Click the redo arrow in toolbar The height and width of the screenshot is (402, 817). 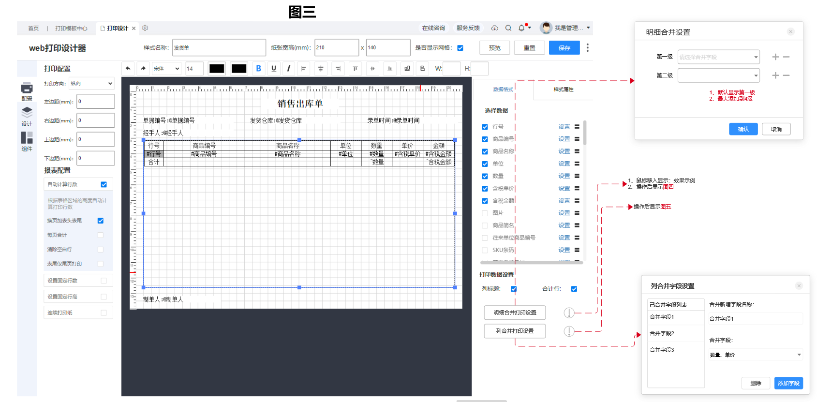(143, 69)
